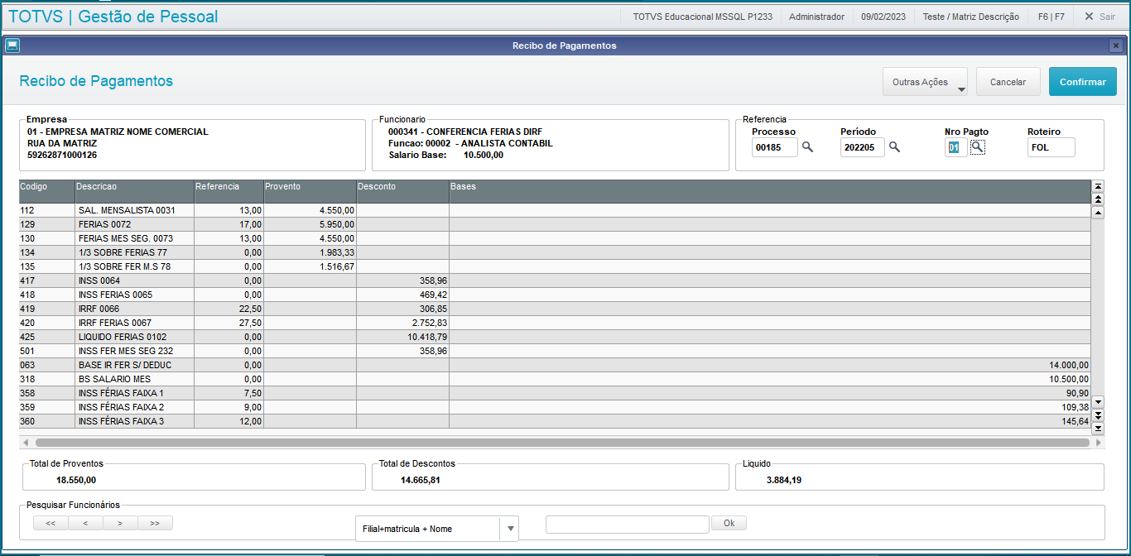The width and height of the screenshot is (1131, 556).
Task: Select row INSS FÉRIAS FAIXA 3
Action: tap(555, 421)
